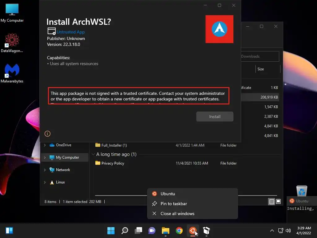Open Task View on taskbar
This screenshot has height=238, width=317.
click(x=138, y=231)
